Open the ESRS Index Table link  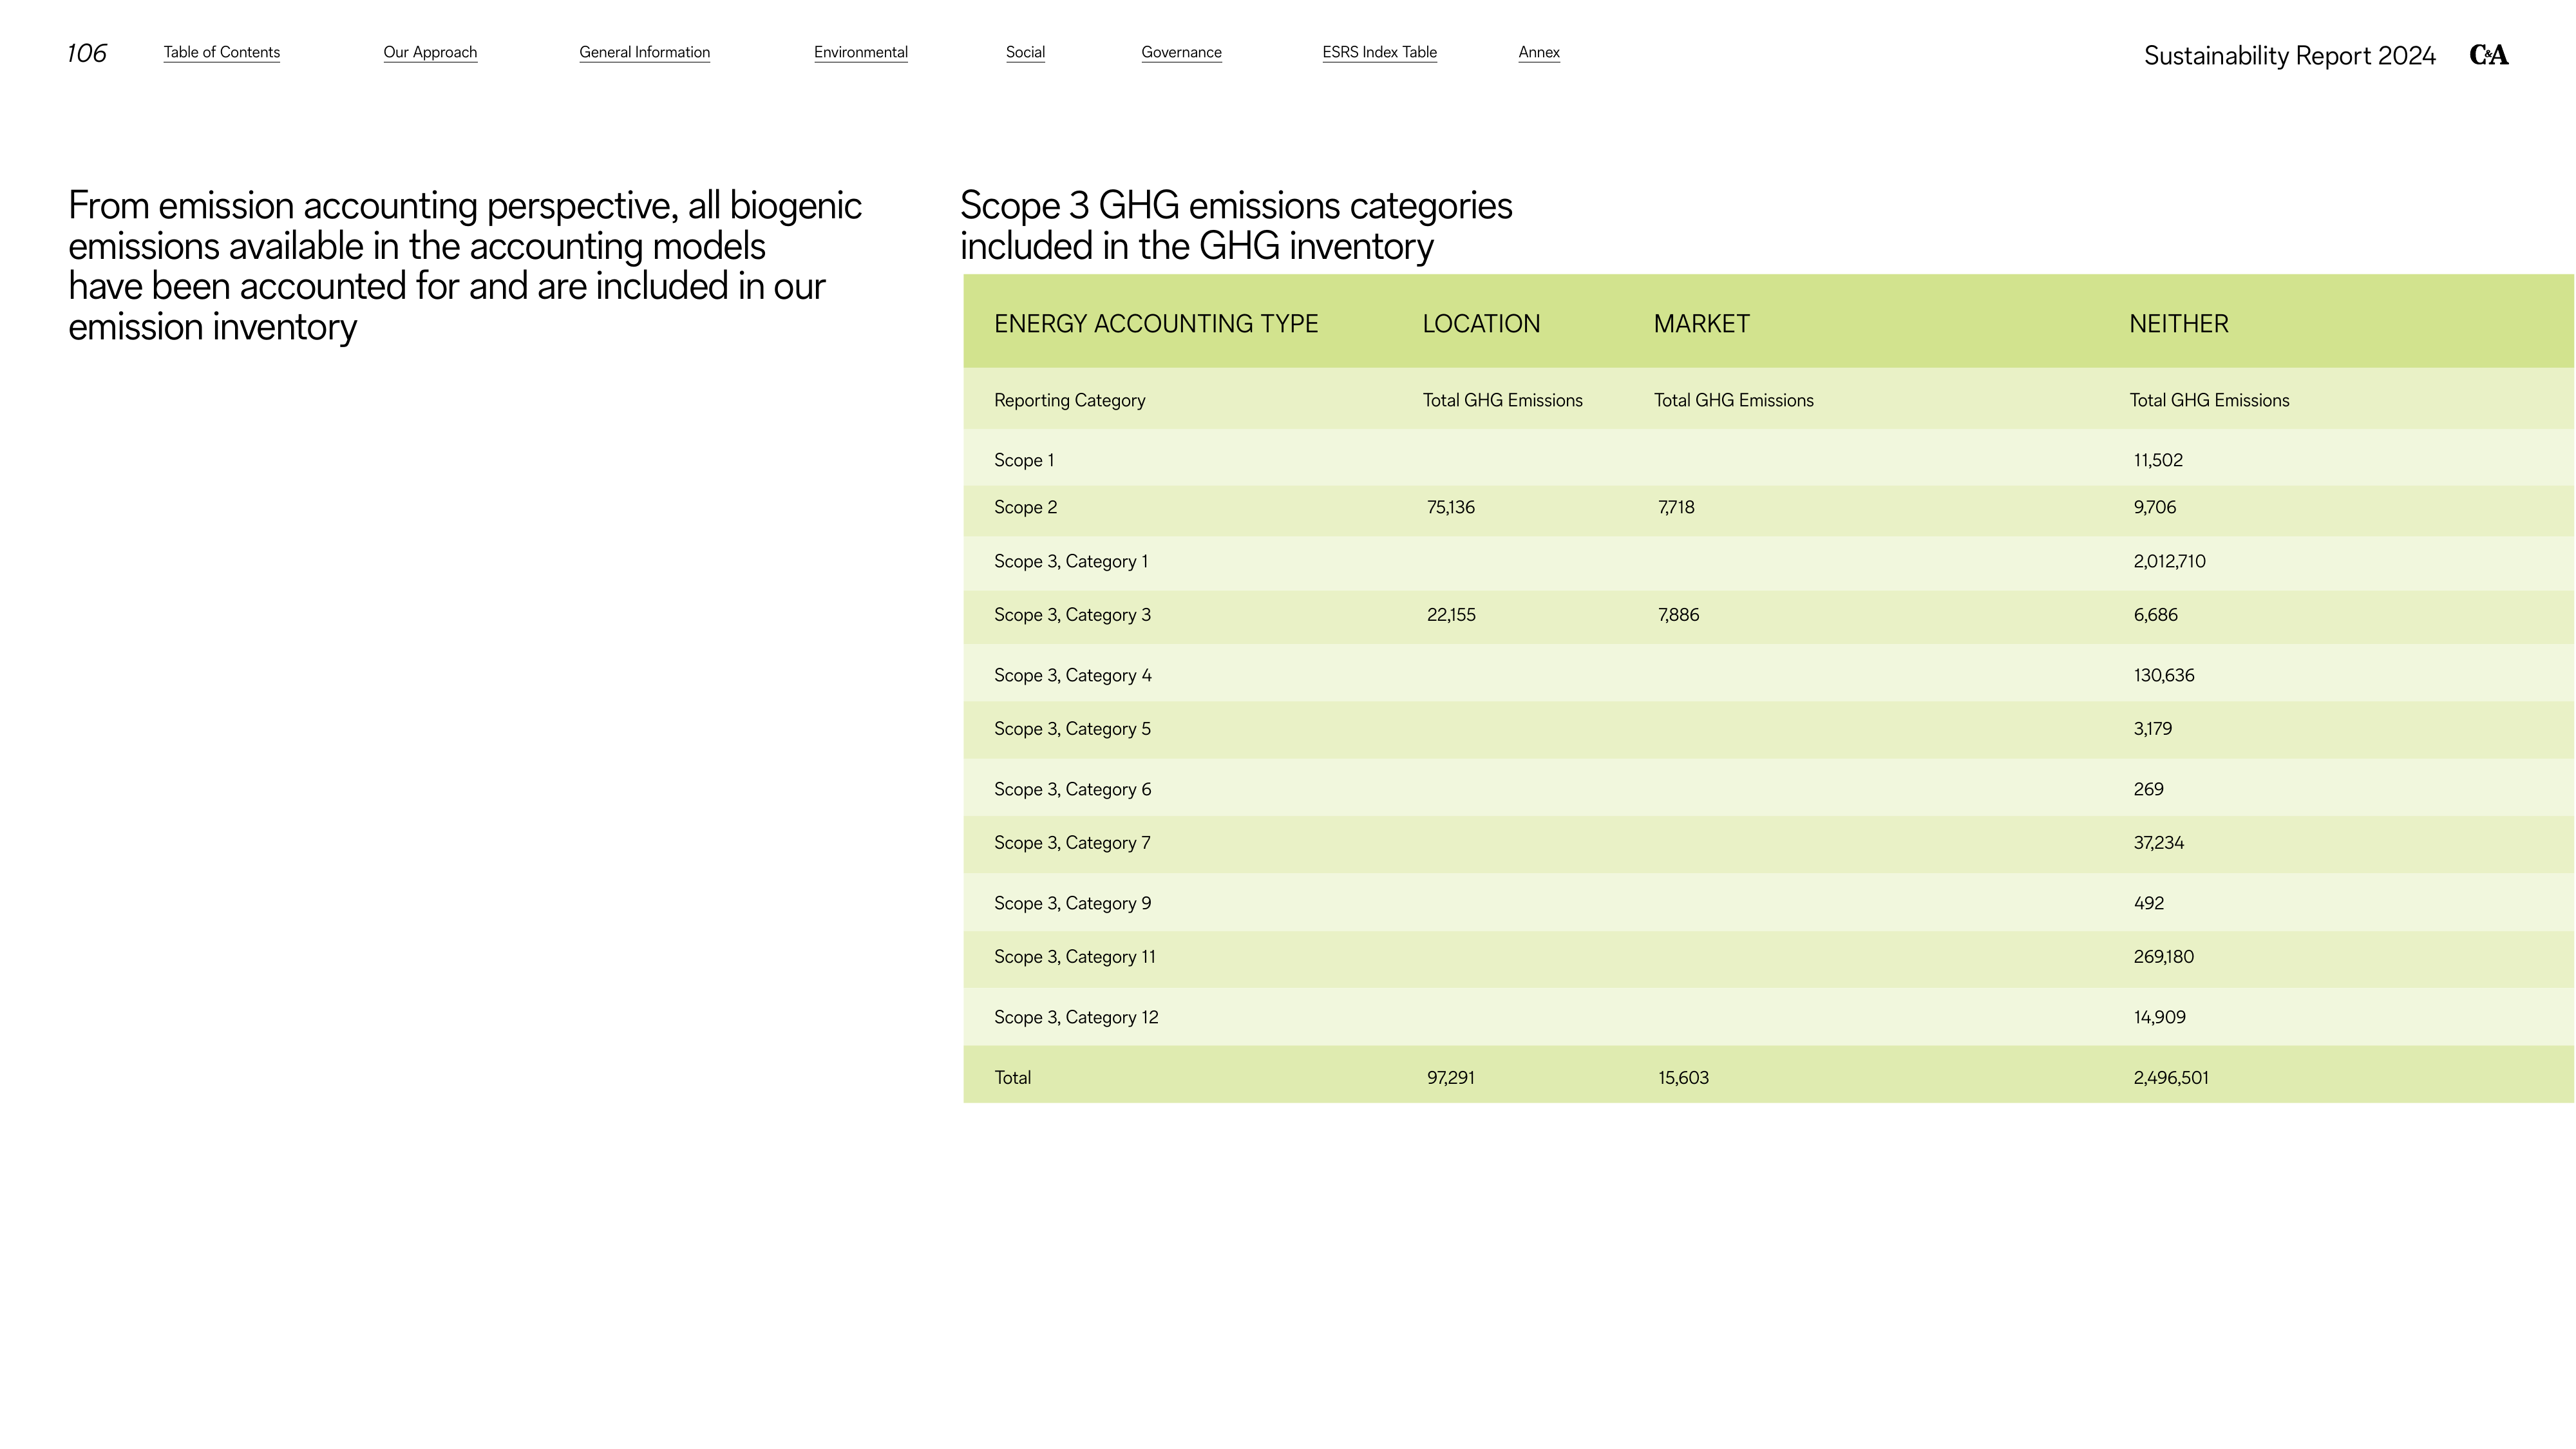point(1379,52)
